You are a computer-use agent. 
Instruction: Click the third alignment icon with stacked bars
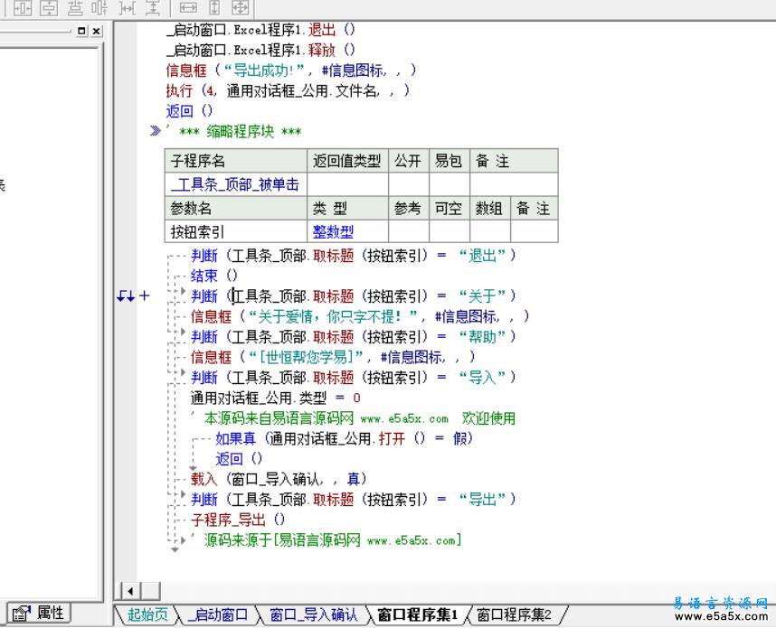click(x=75, y=7)
